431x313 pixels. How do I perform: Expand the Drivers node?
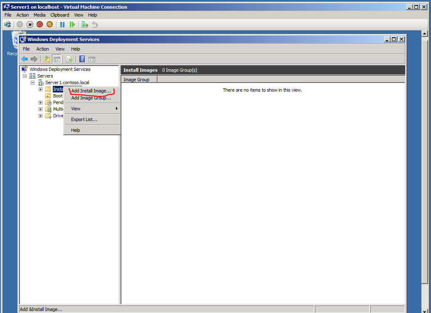coord(40,116)
